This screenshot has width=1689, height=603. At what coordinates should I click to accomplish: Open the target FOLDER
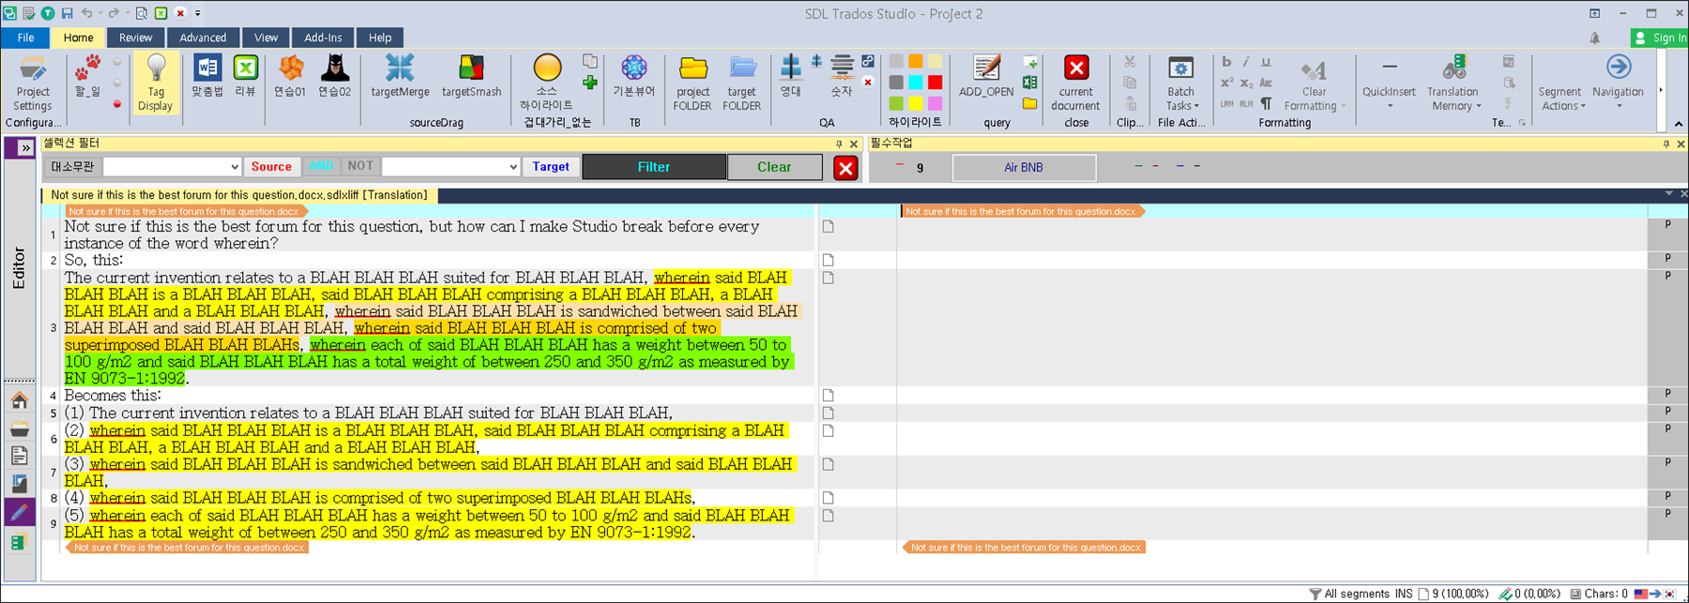tap(742, 83)
